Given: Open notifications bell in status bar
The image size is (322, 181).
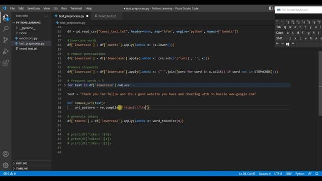Looking at the screenshot, I should pos(316,173).
